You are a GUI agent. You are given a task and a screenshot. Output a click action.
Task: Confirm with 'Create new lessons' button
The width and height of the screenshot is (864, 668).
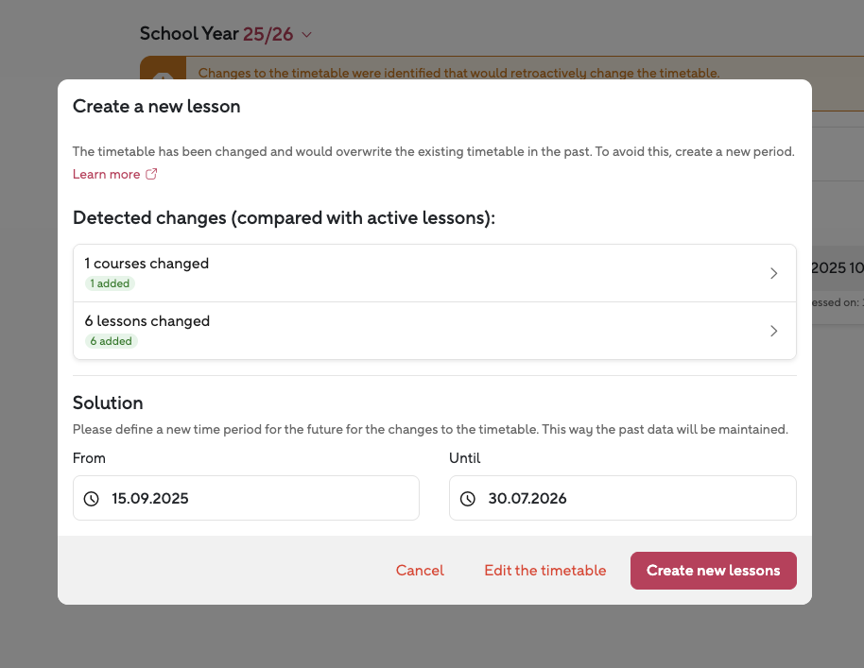[713, 571]
